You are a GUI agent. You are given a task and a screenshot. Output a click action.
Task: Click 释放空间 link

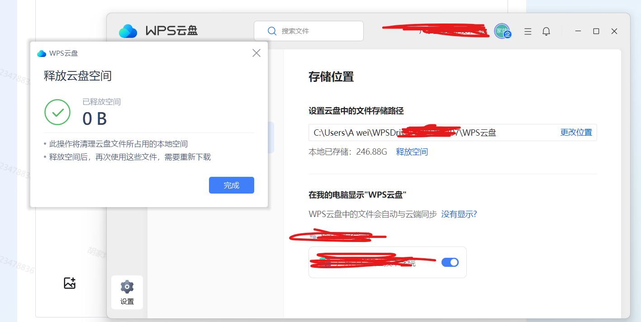(x=412, y=152)
